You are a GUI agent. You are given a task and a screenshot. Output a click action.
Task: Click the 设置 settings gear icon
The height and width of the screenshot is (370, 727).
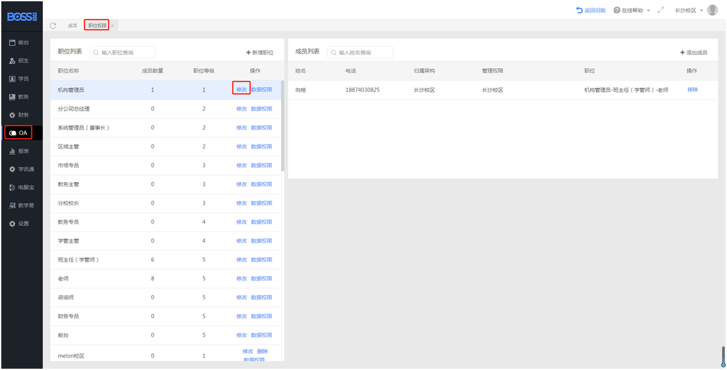[12, 224]
